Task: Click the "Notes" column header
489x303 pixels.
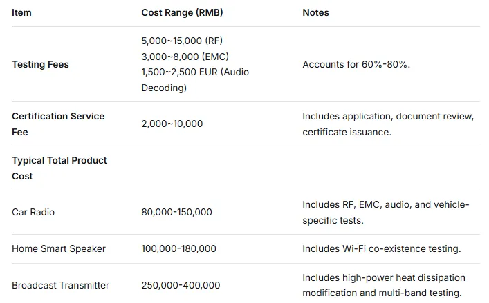Action: (315, 12)
